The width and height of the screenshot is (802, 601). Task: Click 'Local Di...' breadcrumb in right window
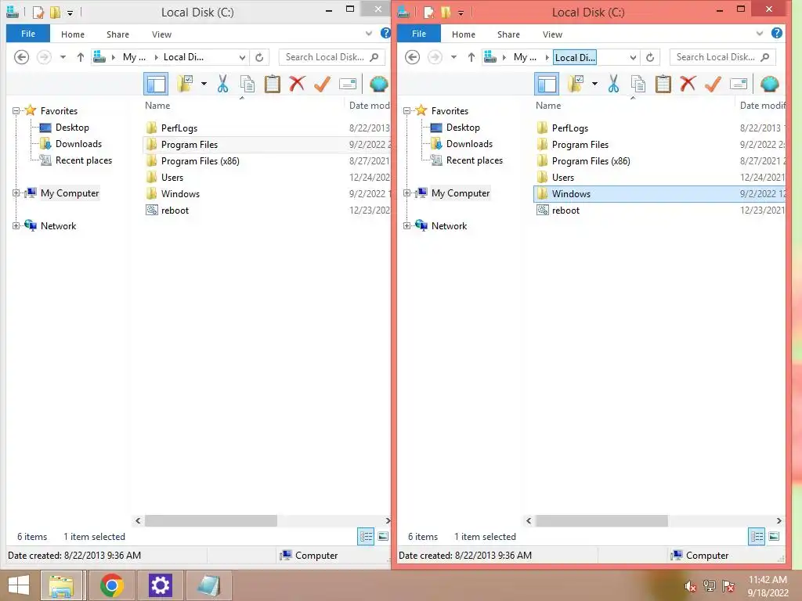point(575,57)
